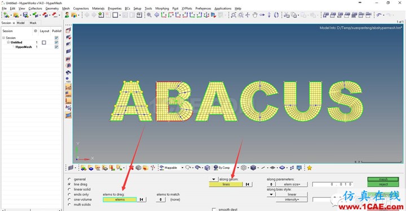The width and height of the screenshot is (406, 211).
Task: Open the Mappable display mode dropdown
Action: (x=182, y=168)
